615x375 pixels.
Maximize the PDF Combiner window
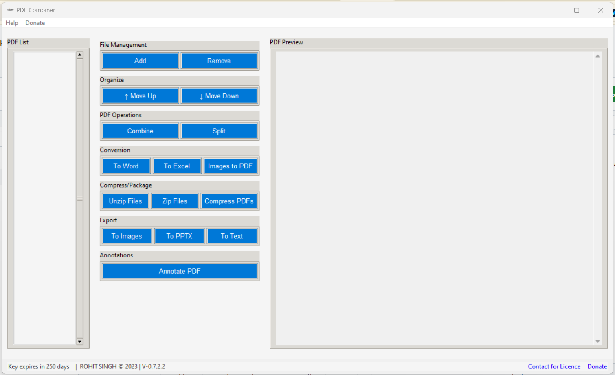pos(577,10)
